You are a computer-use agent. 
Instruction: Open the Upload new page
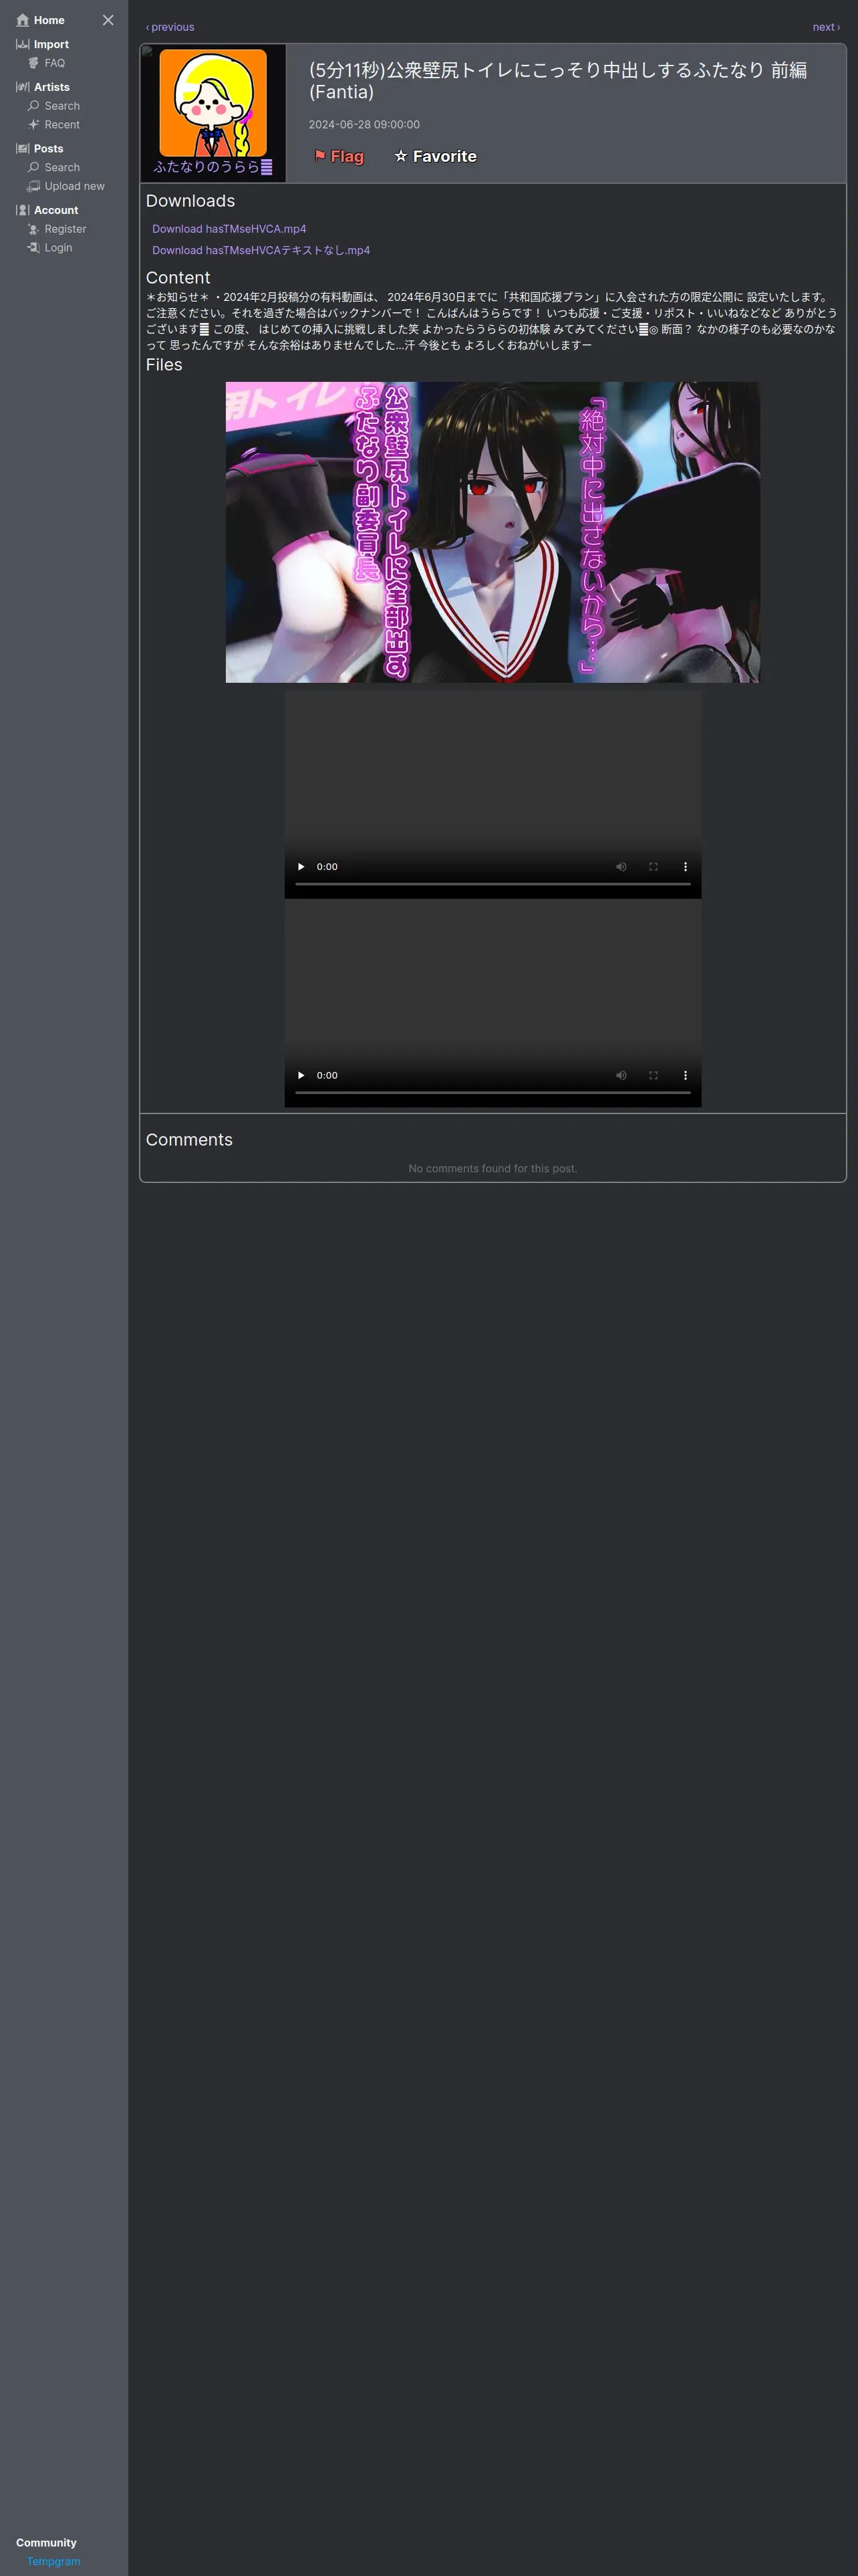pyautogui.click(x=74, y=186)
